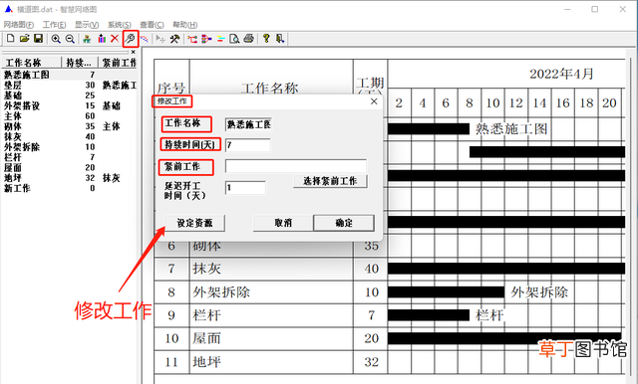Click the 工作名称 input field in the dialog
This screenshot has width=638, height=384.
click(x=248, y=124)
